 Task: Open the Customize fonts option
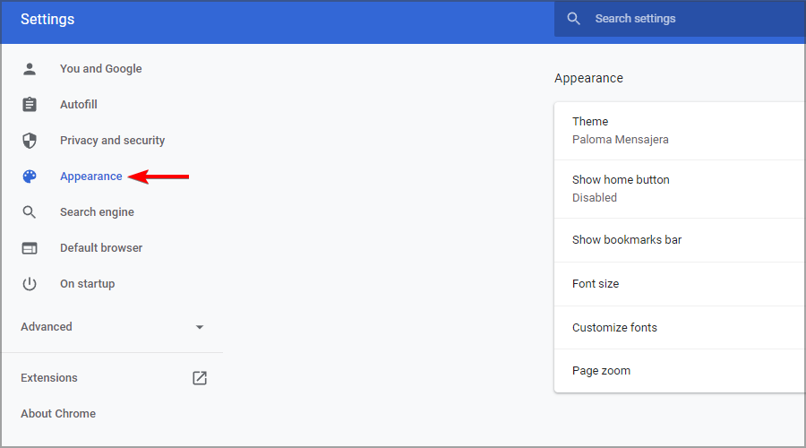coord(680,328)
